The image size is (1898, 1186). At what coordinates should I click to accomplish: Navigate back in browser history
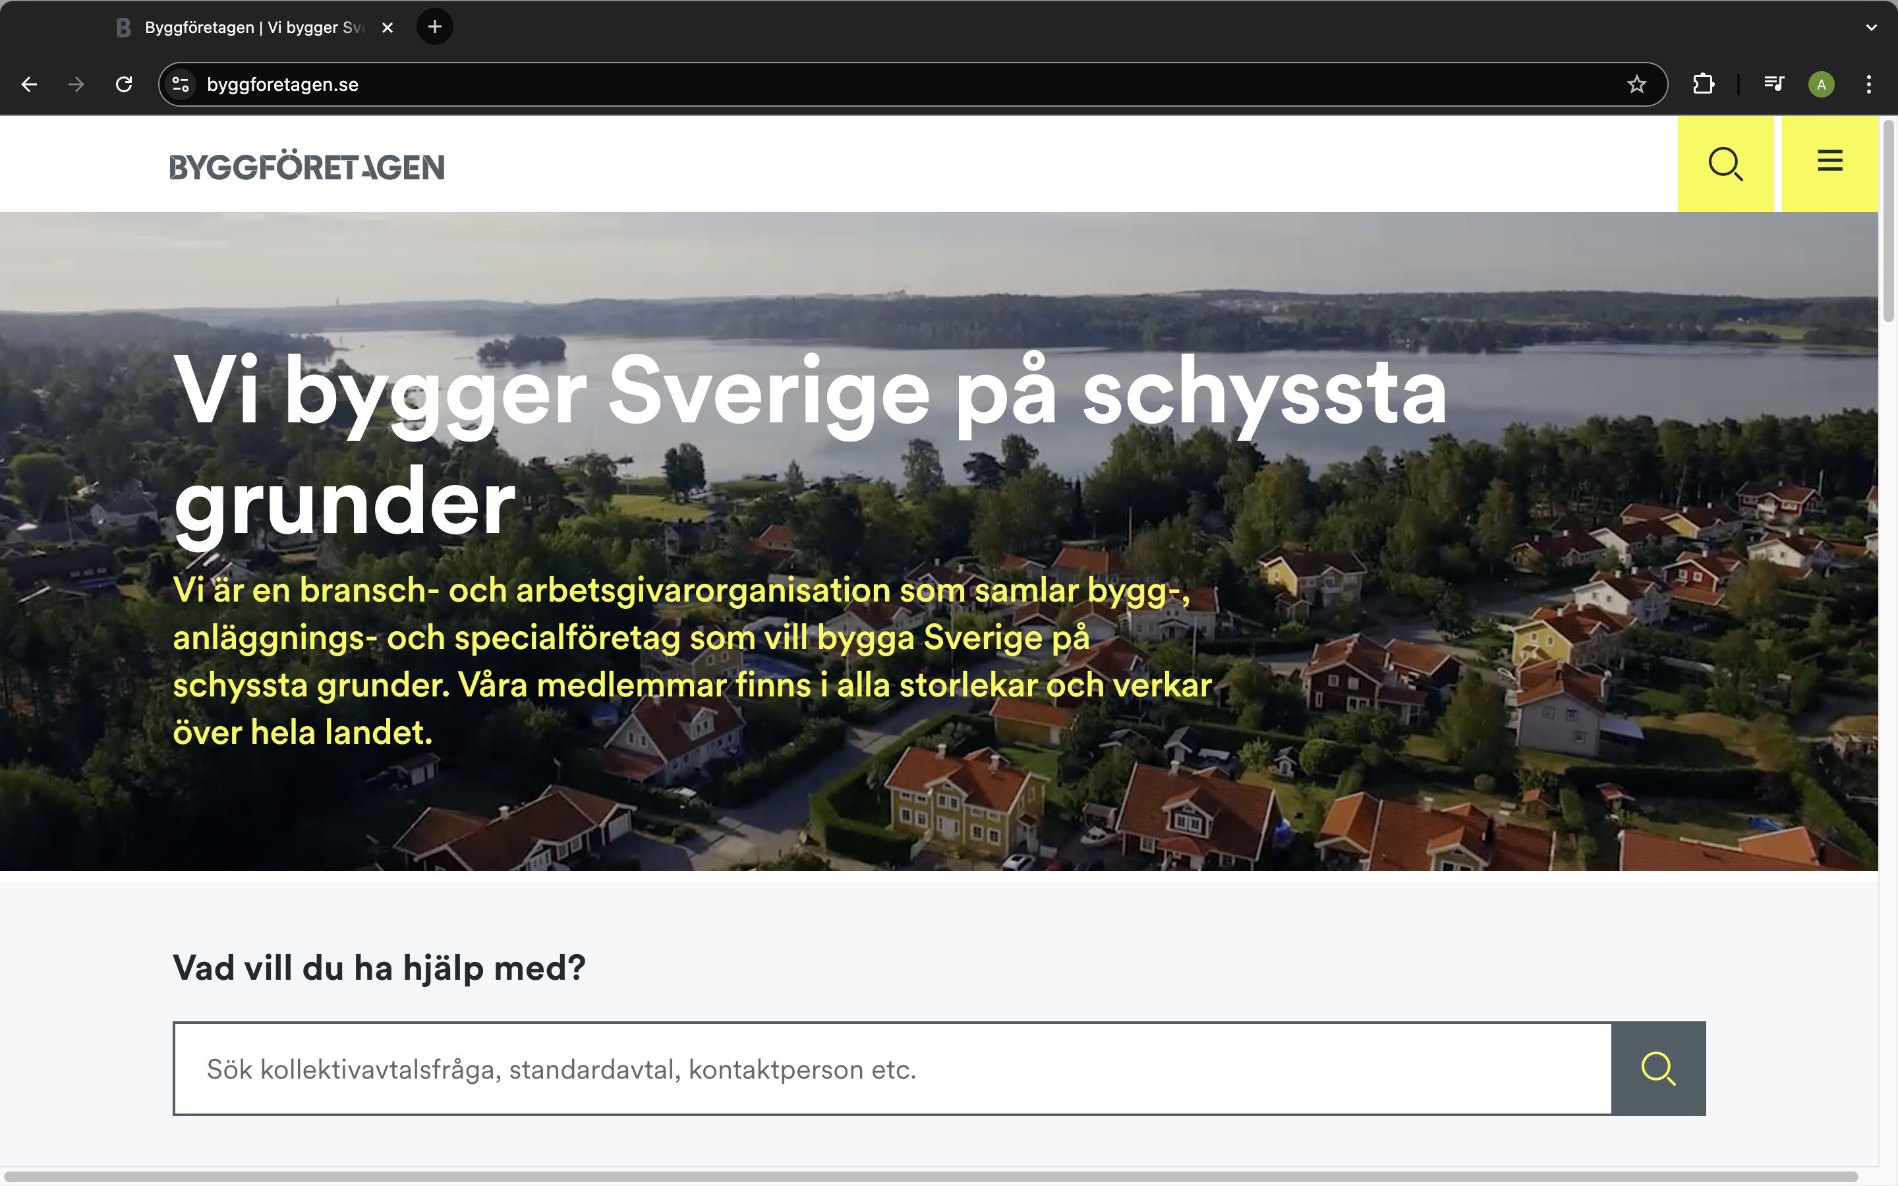tap(29, 84)
